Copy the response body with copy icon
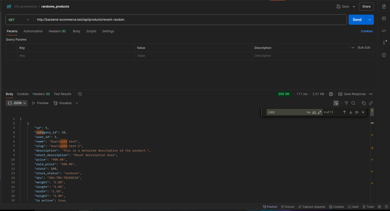Viewport: 390px width, 211px height. (x=364, y=103)
